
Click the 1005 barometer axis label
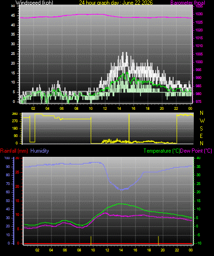(199, 54)
